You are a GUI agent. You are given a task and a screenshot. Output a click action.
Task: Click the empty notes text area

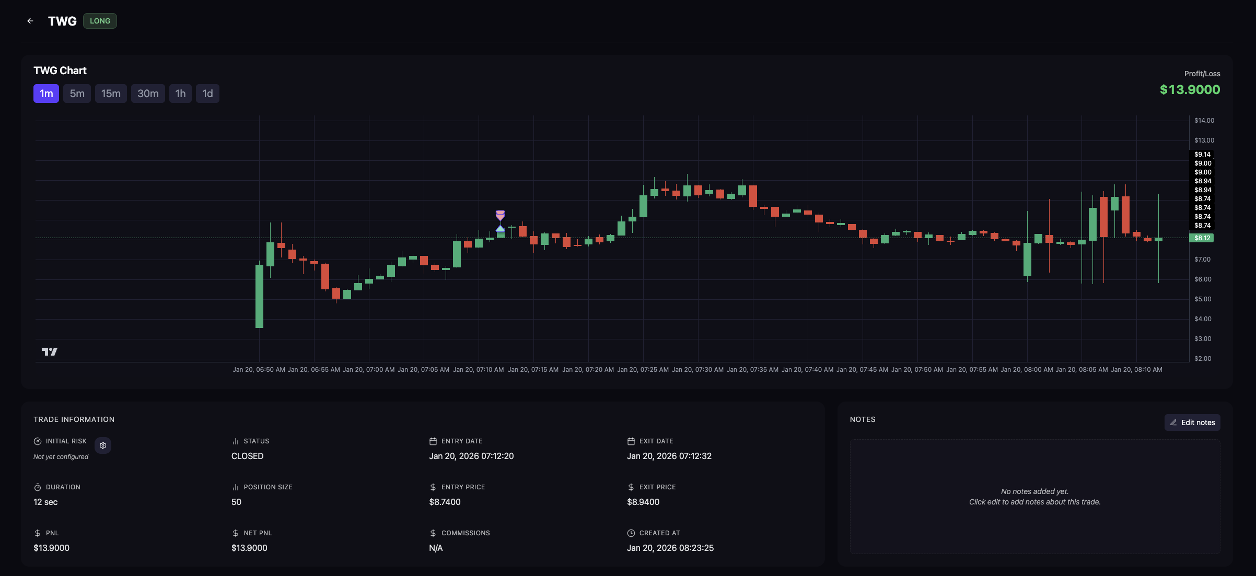coord(1034,496)
